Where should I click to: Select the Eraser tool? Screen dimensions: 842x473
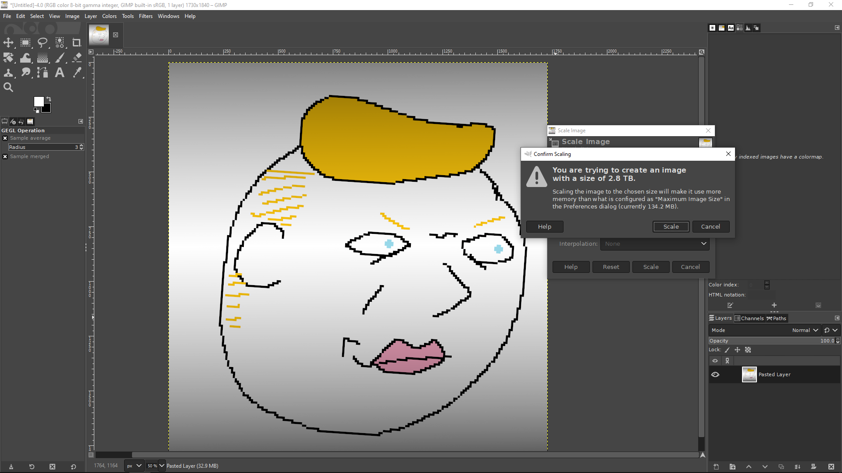77,58
